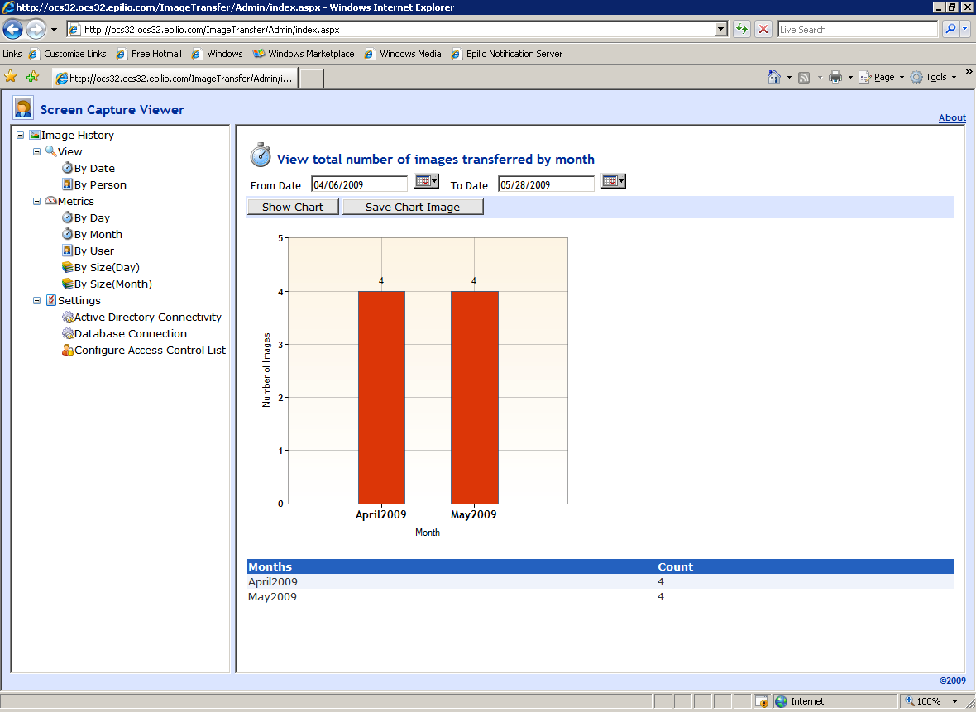Open the search provider dropdown arrow
This screenshot has width=976, height=712.
pyautogui.click(x=964, y=29)
